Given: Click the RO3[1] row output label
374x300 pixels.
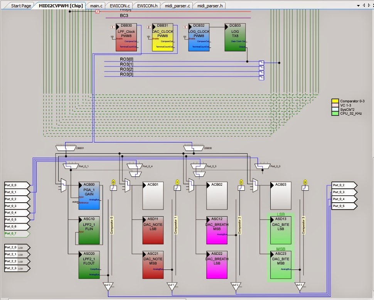Looking at the screenshot, I should tap(126, 64).
